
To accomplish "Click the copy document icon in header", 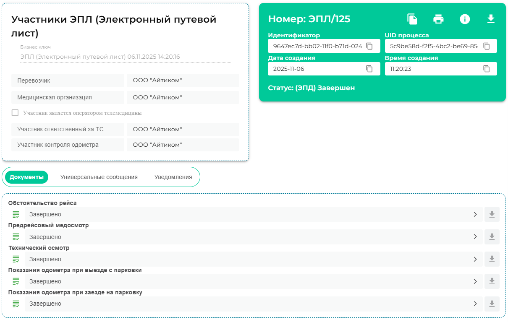I will pos(412,19).
